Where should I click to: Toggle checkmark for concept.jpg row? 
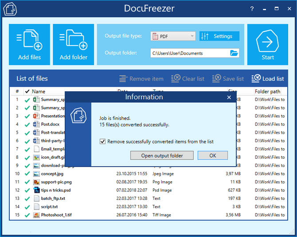pos(27,174)
